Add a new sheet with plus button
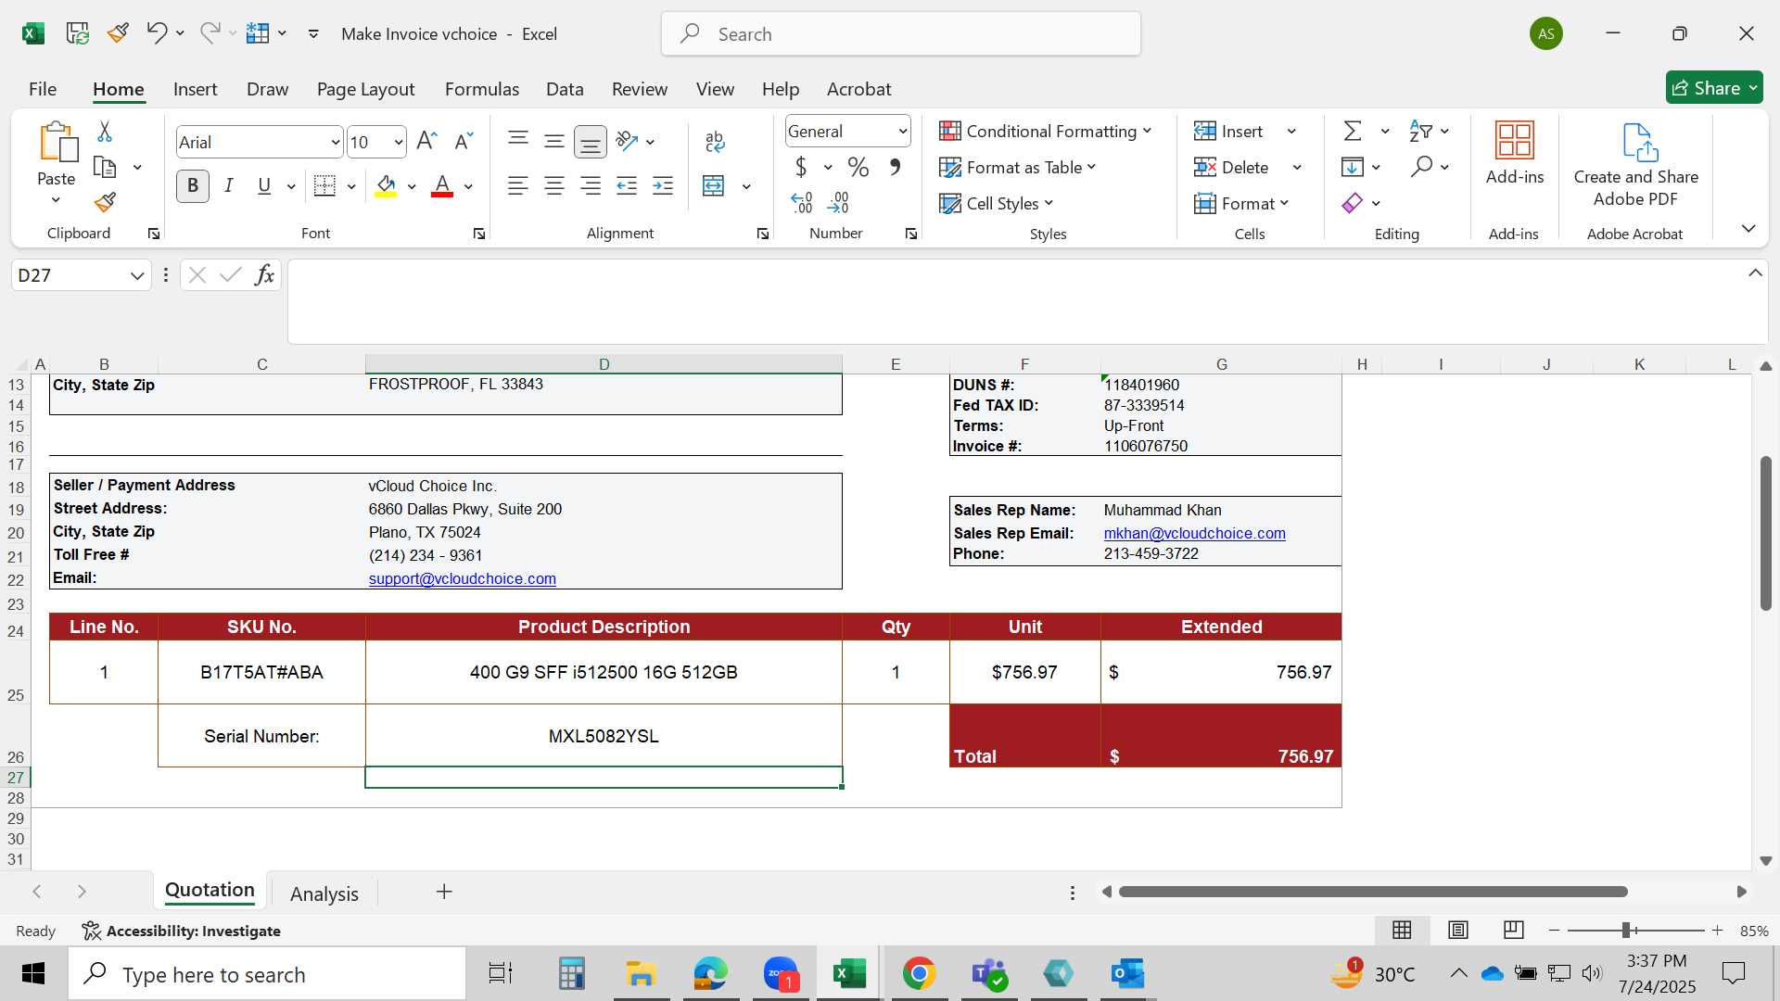This screenshot has width=1780, height=1001. point(444,892)
